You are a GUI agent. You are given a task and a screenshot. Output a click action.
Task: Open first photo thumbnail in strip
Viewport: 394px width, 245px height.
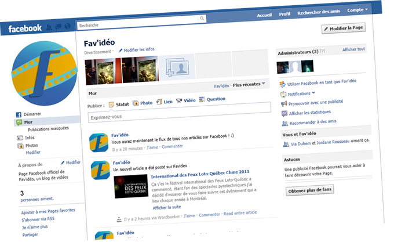[104, 71]
